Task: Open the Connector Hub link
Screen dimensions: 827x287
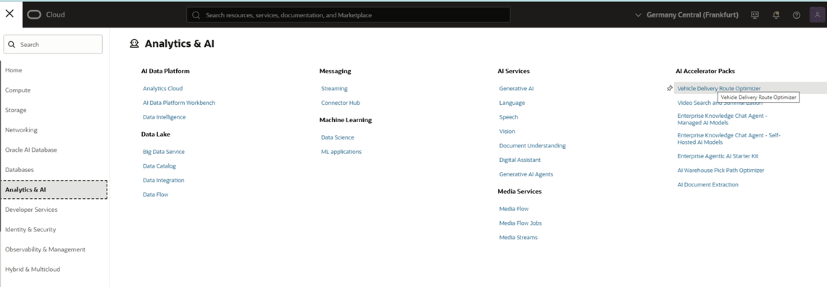Action: coord(341,103)
